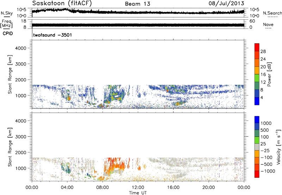Click the "20" tick on the Power colorbar
282x195 pixels.
coord(263,67)
